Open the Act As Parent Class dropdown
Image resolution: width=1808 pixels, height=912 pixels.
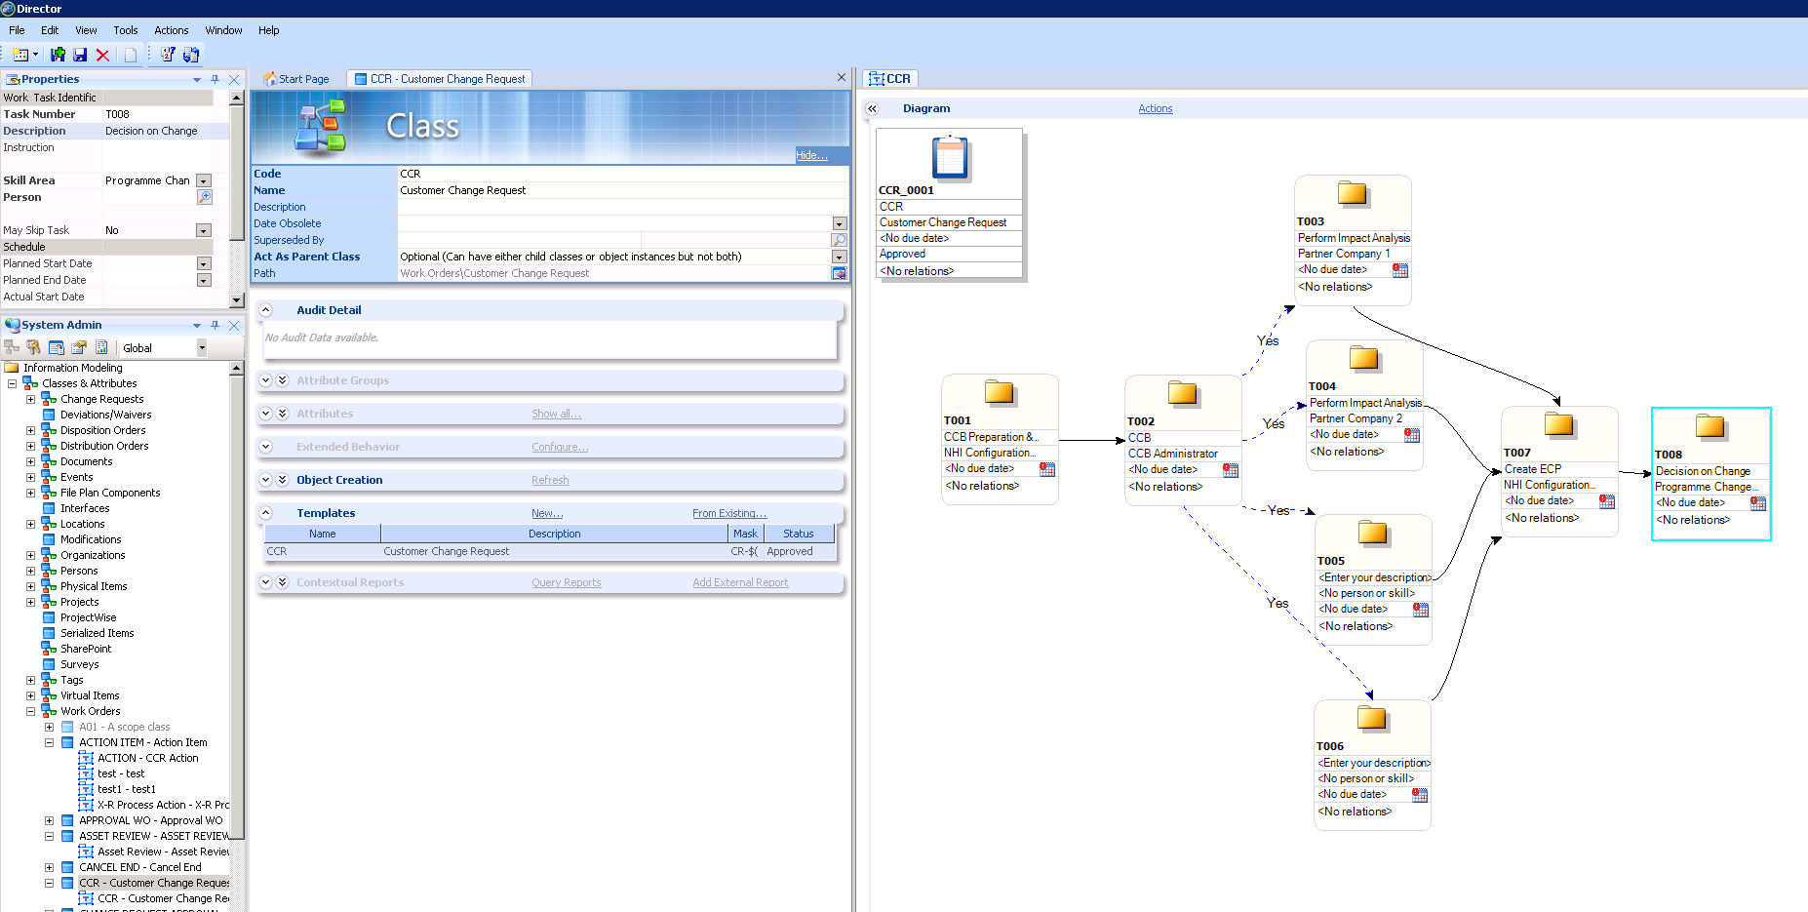click(839, 257)
